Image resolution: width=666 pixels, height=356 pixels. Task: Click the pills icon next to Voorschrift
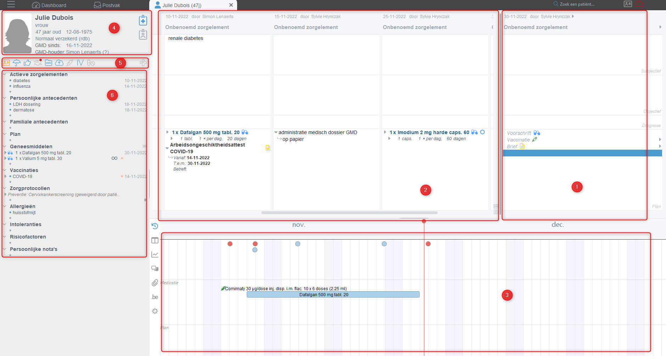point(537,133)
